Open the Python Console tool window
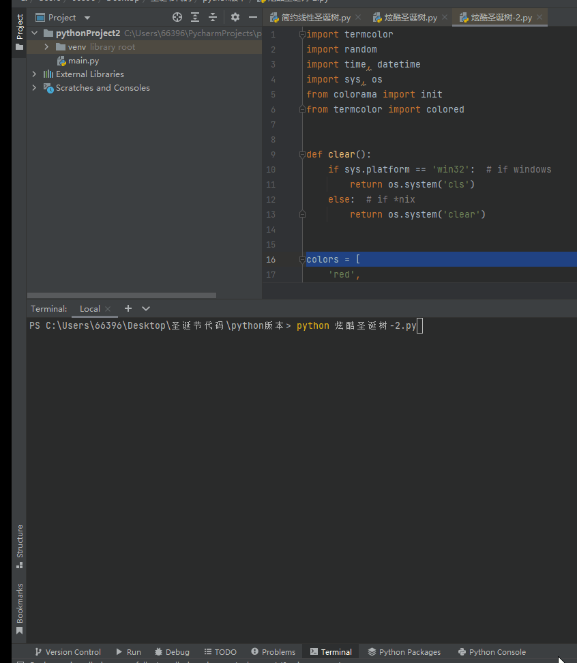The width and height of the screenshot is (577, 663). pyautogui.click(x=491, y=651)
